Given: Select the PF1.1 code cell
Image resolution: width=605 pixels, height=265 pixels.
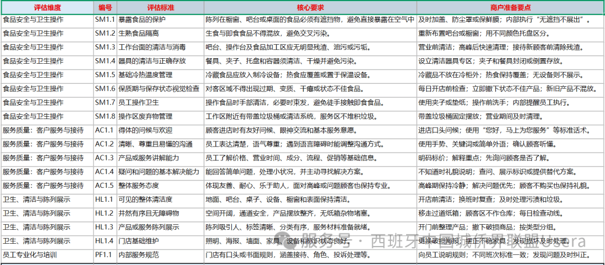Looking at the screenshot, I should [105, 255].
